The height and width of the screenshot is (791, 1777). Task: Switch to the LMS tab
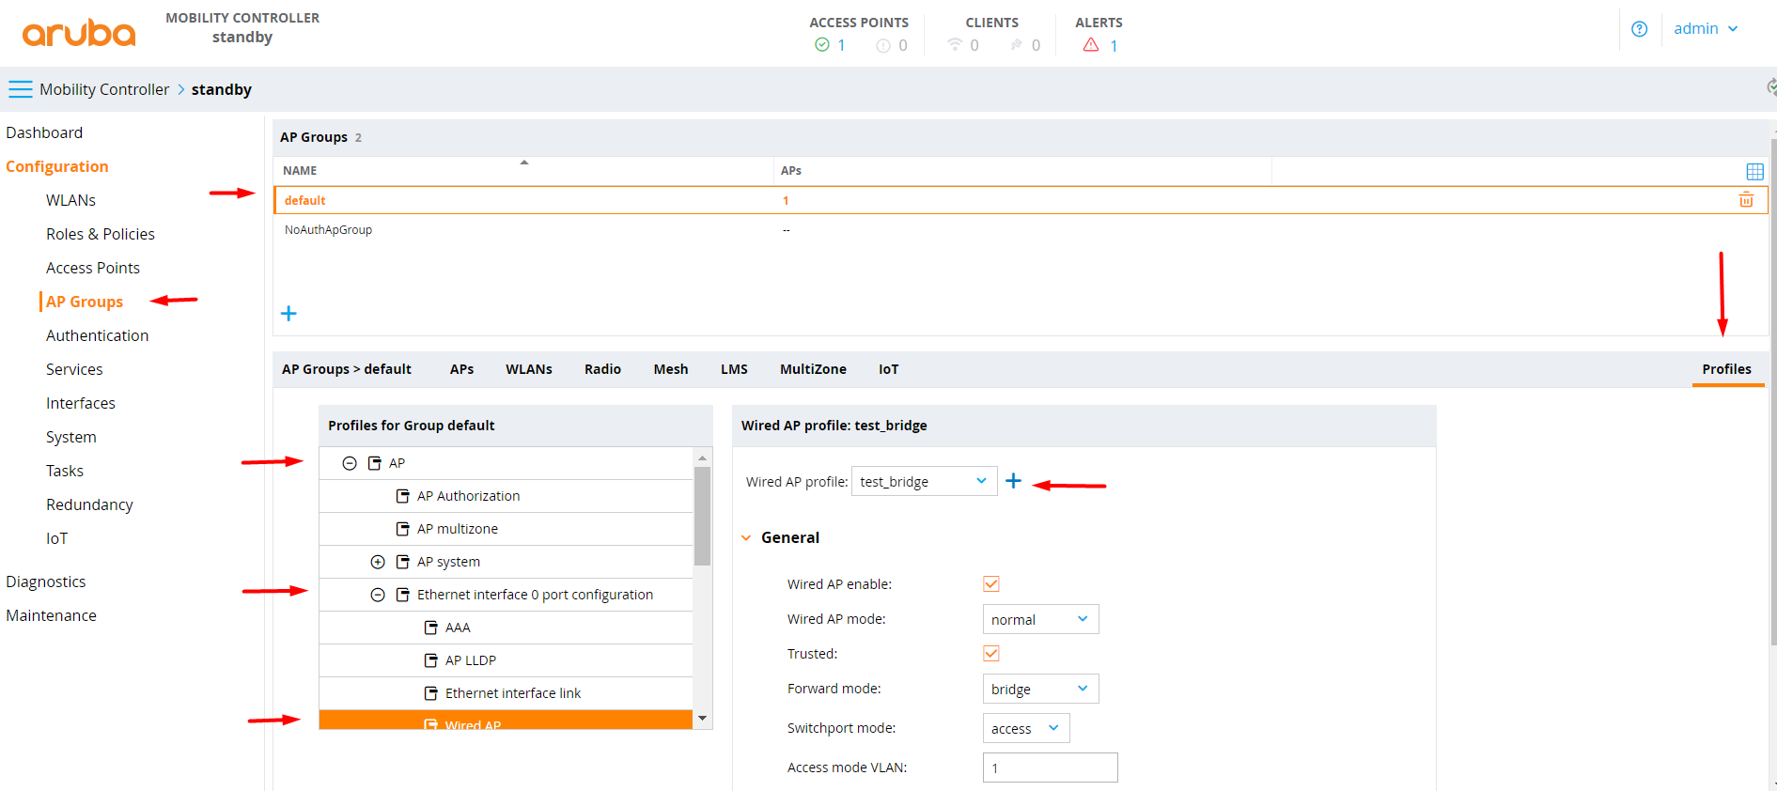[x=734, y=369]
